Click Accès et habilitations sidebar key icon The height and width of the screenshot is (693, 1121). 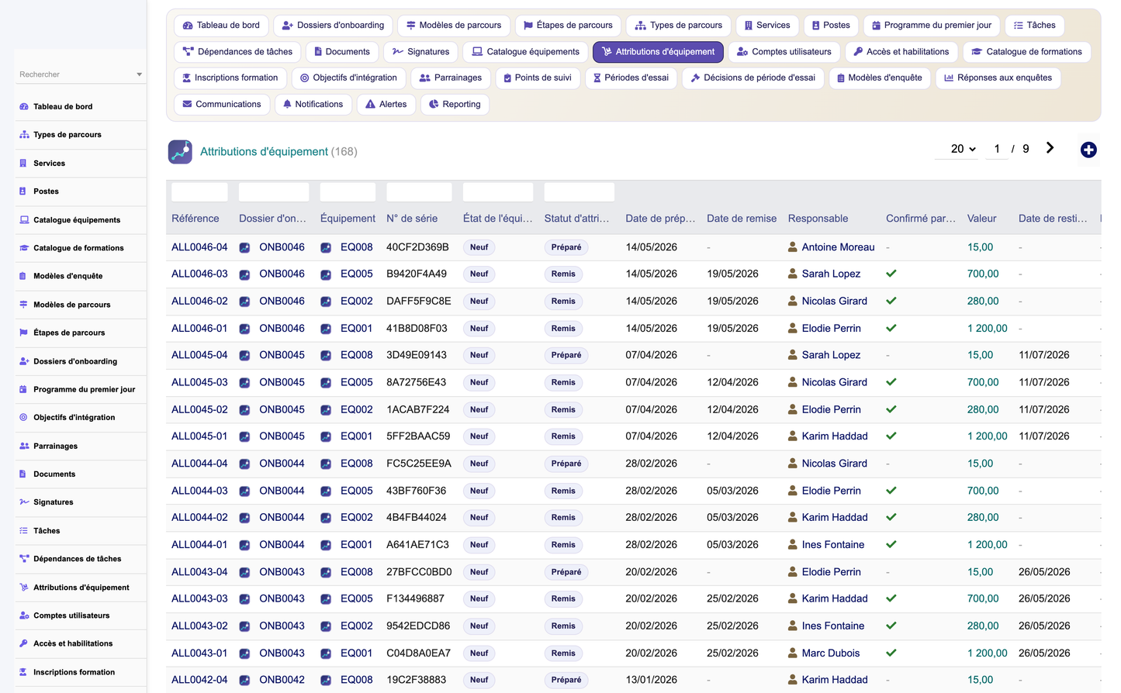[23, 643]
